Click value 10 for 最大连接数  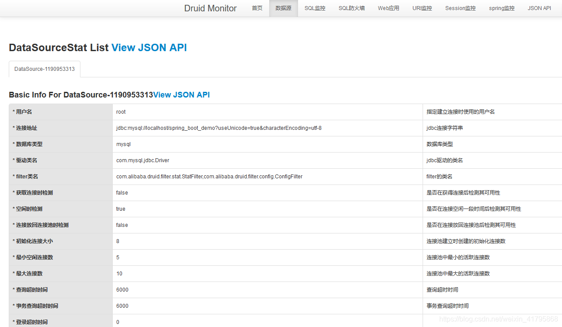pyautogui.click(x=119, y=274)
